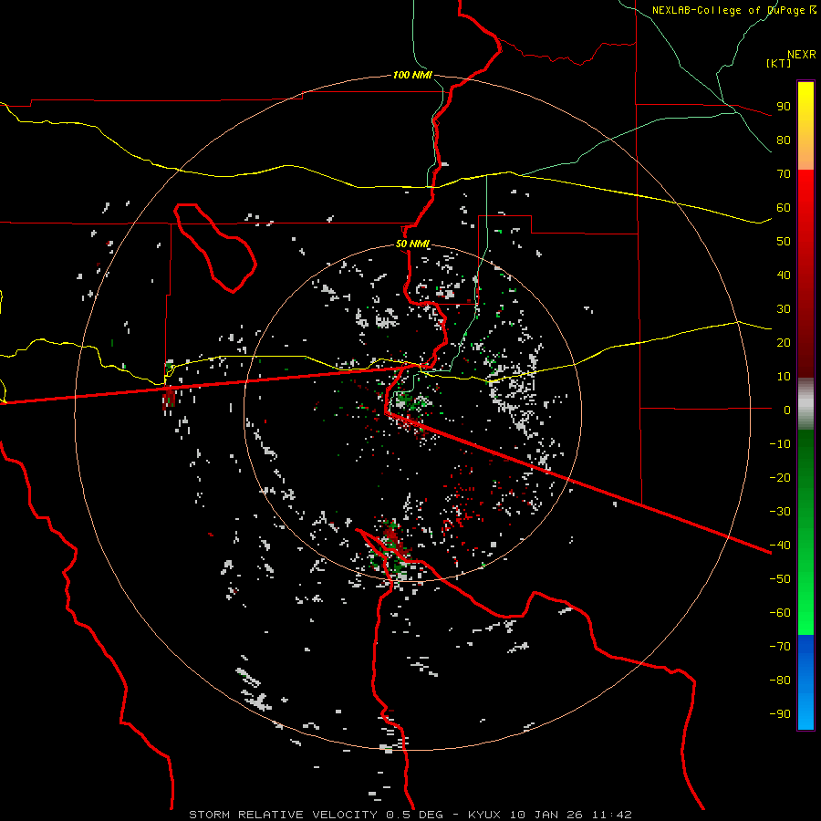Viewport: 821px width, 821px height.
Task: Click the 40 value on the velocity scale
Action: click(784, 275)
